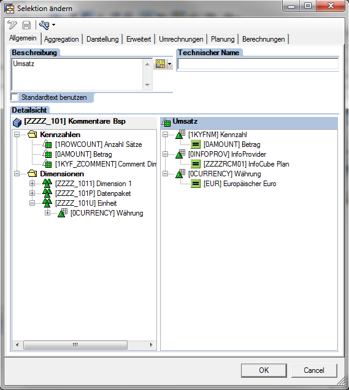349x390 pixels.
Task: Click the horizontal scrollbar right arrow
Action: (x=151, y=345)
